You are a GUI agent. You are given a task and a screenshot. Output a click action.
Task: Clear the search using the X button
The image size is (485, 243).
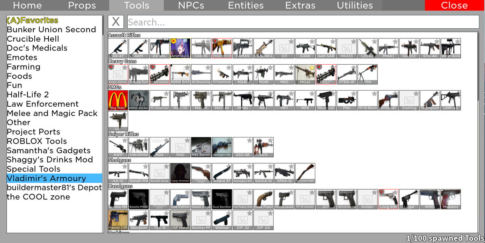pyautogui.click(x=116, y=21)
